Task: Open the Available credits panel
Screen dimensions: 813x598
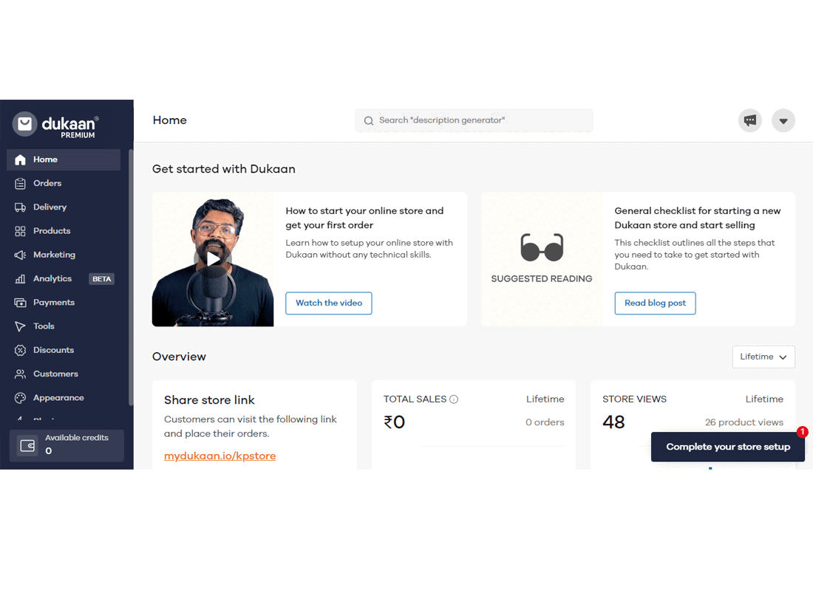Action: click(x=67, y=445)
